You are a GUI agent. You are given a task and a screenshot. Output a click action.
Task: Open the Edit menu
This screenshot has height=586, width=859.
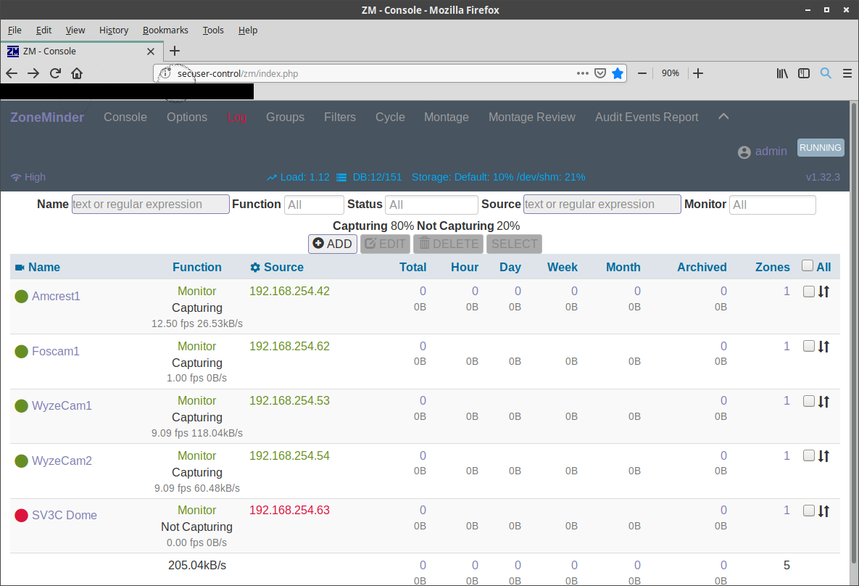(x=43, y=30)
